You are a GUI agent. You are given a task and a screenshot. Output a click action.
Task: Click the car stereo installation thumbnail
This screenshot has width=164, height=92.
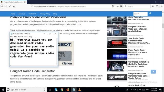[117, 66]
